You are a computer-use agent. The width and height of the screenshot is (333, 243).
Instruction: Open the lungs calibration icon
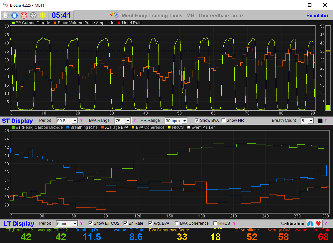click(310, 223)
